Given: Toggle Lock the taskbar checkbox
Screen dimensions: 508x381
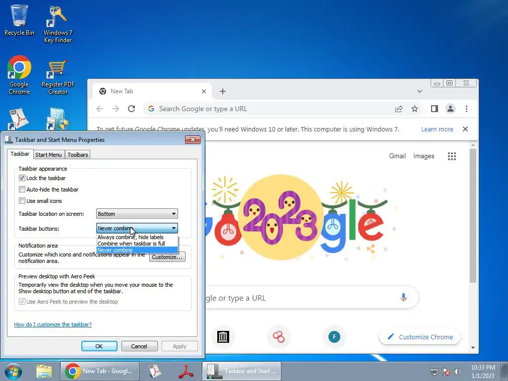Looking at the screenshot, I should pyautogui.click(x=22, y=178).
